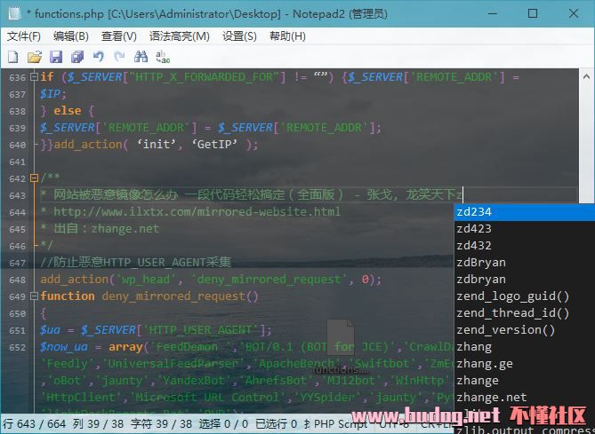Click the New file toolbar icon
The image size is (595, 434).
click(12, 57)
